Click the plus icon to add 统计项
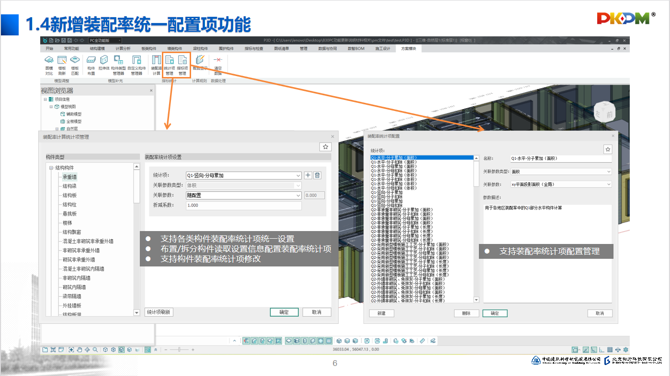670x376 pixels. (x=308, y=176)
